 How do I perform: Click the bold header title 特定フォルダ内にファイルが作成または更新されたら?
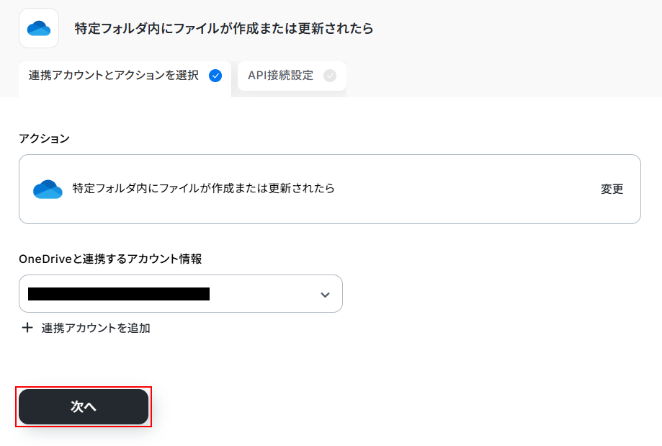pos(224,29)
